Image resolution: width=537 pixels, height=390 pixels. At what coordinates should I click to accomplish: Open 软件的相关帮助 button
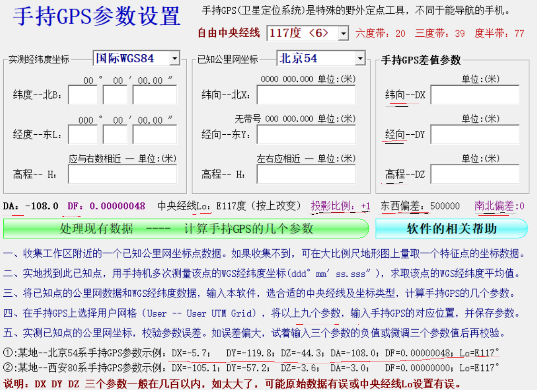[451, 229]
